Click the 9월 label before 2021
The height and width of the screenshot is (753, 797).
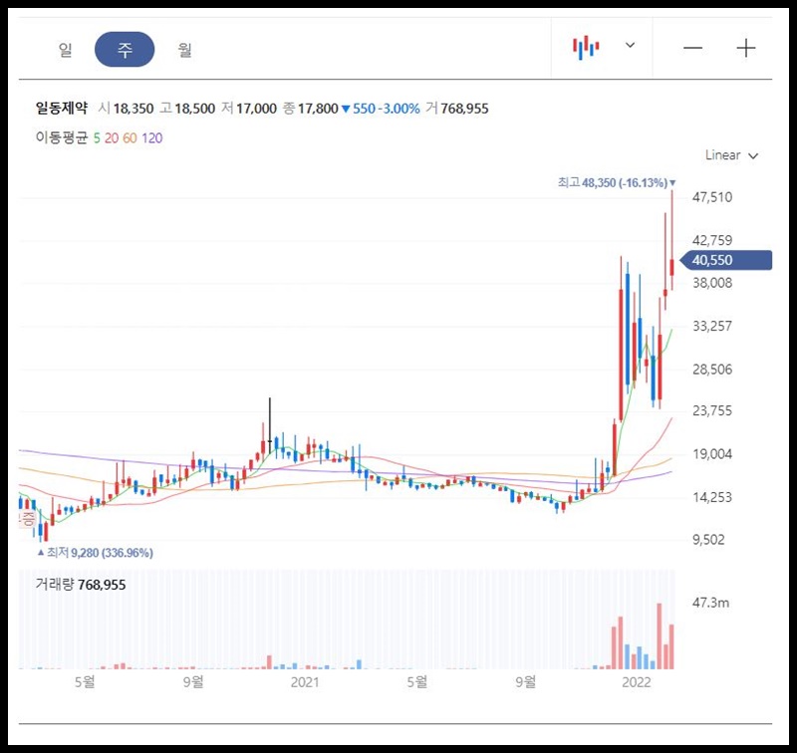point(193,682)
